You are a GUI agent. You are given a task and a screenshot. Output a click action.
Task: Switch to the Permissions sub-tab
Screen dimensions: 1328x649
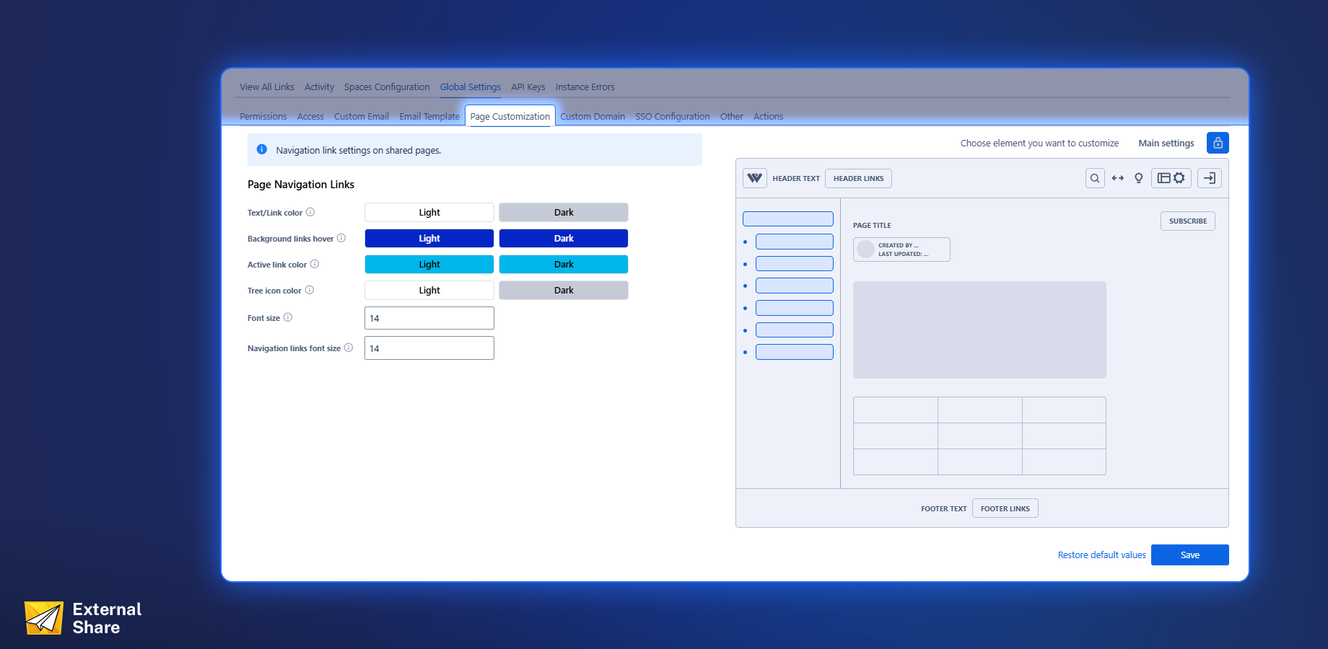click(x=263, y=116)
